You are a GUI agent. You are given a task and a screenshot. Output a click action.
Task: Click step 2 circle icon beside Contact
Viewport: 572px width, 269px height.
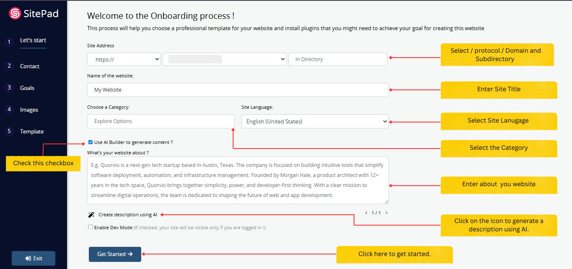[9, 66]
